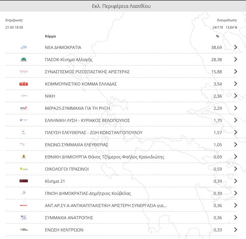This screenshot has height=239, width=246.
Task: Expand the ΜέΡΑ25 row chevron
Action: click(x=235, y=108)
